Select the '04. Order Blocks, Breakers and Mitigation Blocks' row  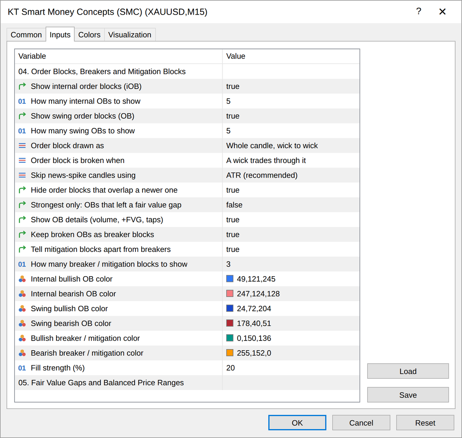(187, 72)
